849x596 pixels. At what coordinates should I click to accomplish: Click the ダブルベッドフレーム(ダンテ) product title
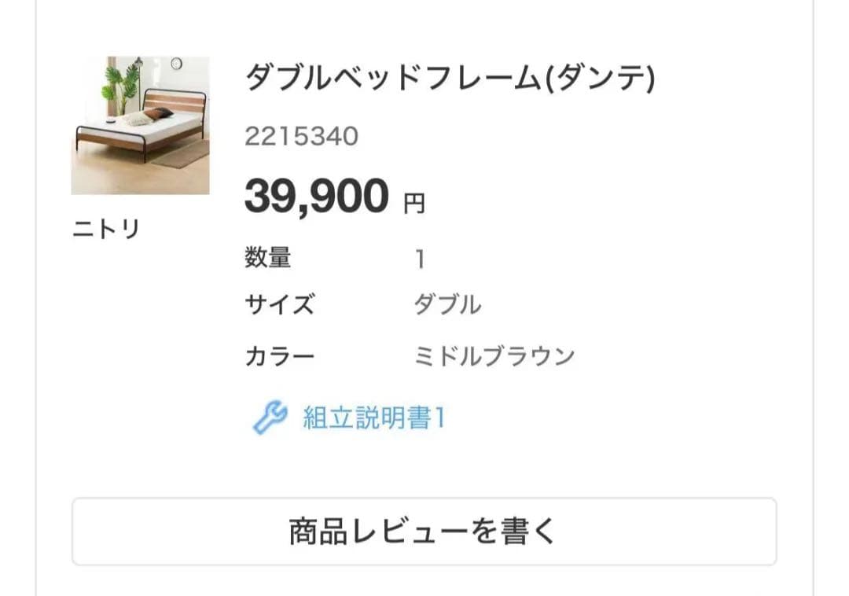pos(450,79)
